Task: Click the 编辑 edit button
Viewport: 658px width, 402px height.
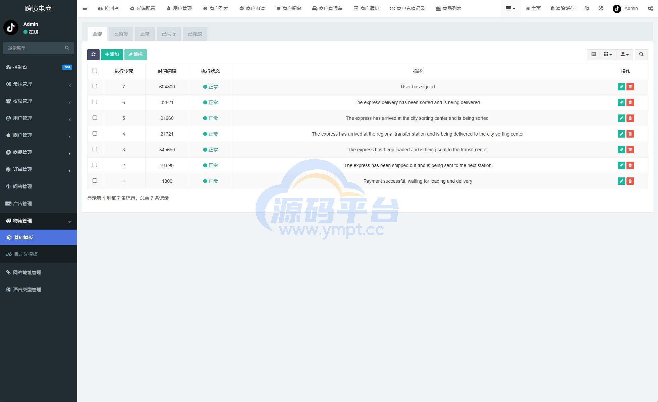Action: 135,55
